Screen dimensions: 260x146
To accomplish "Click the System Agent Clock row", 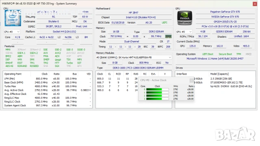I will coord(48,105).
